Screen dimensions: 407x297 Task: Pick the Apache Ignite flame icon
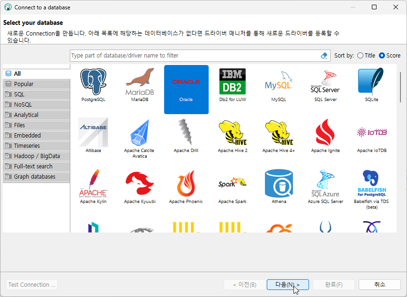tap(325, 132)
